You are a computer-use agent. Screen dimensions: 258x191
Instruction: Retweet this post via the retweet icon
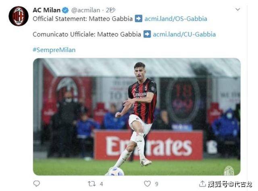(x=92, y=184)
